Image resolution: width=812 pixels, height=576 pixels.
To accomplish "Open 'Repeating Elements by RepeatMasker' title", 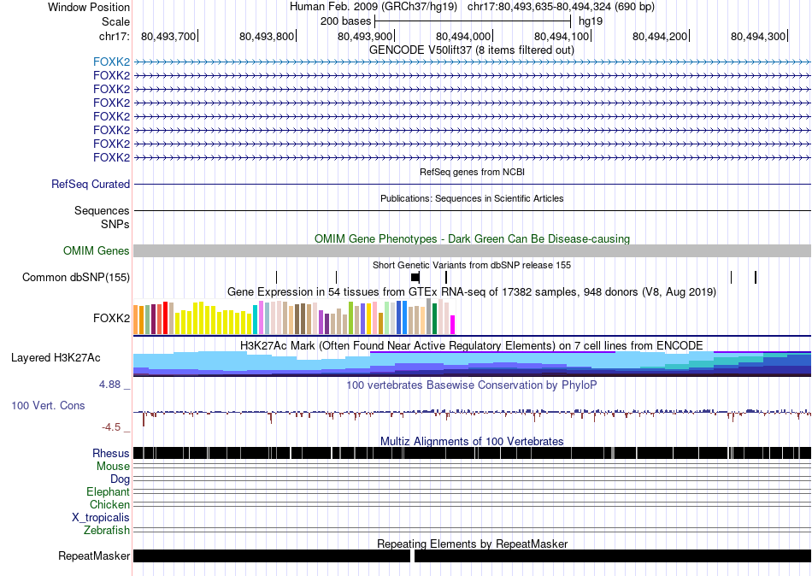I will [472, 544].
